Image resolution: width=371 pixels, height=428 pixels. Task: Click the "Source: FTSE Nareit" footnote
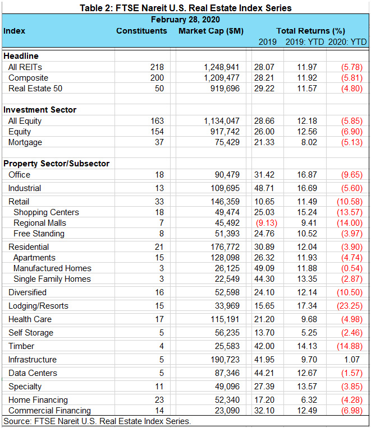pyautogui.click(x=97, y=421)
